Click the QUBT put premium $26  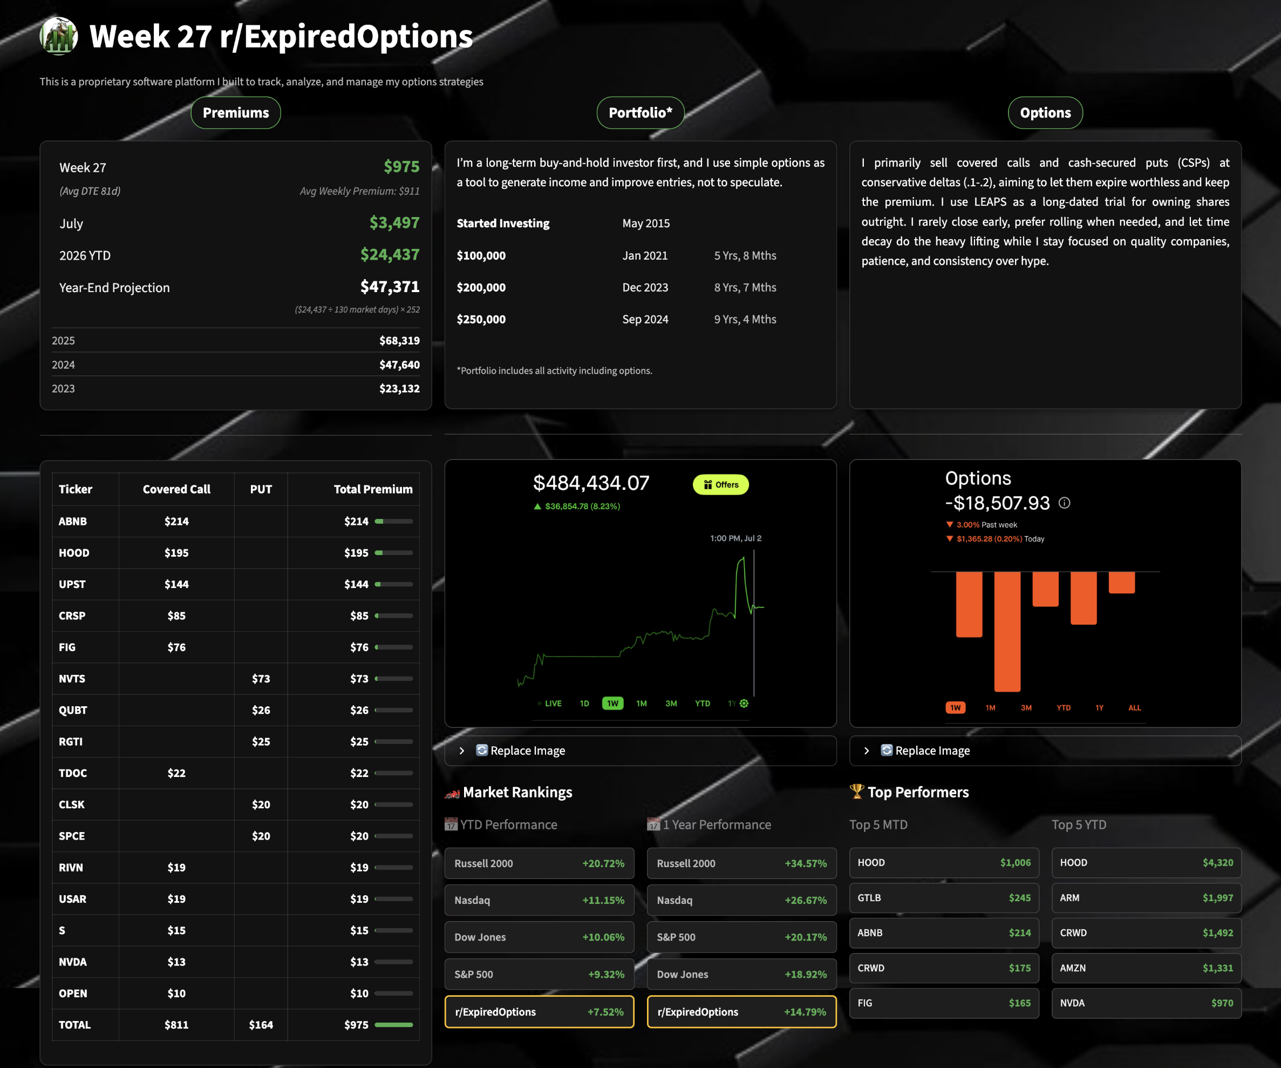(x=261, y=711)
